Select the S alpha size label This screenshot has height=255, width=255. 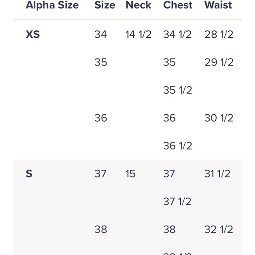coord(29,174)
